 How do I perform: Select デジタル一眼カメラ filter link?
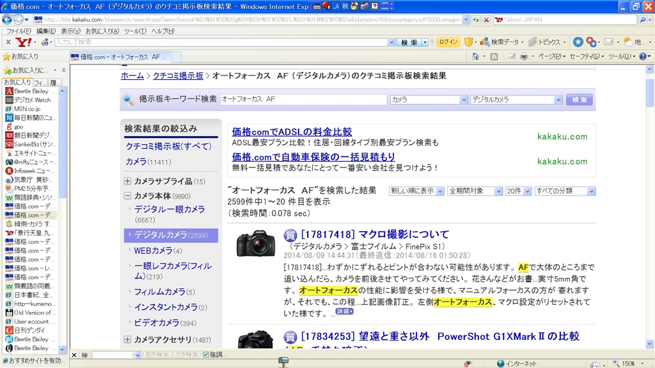coord(170,210)
